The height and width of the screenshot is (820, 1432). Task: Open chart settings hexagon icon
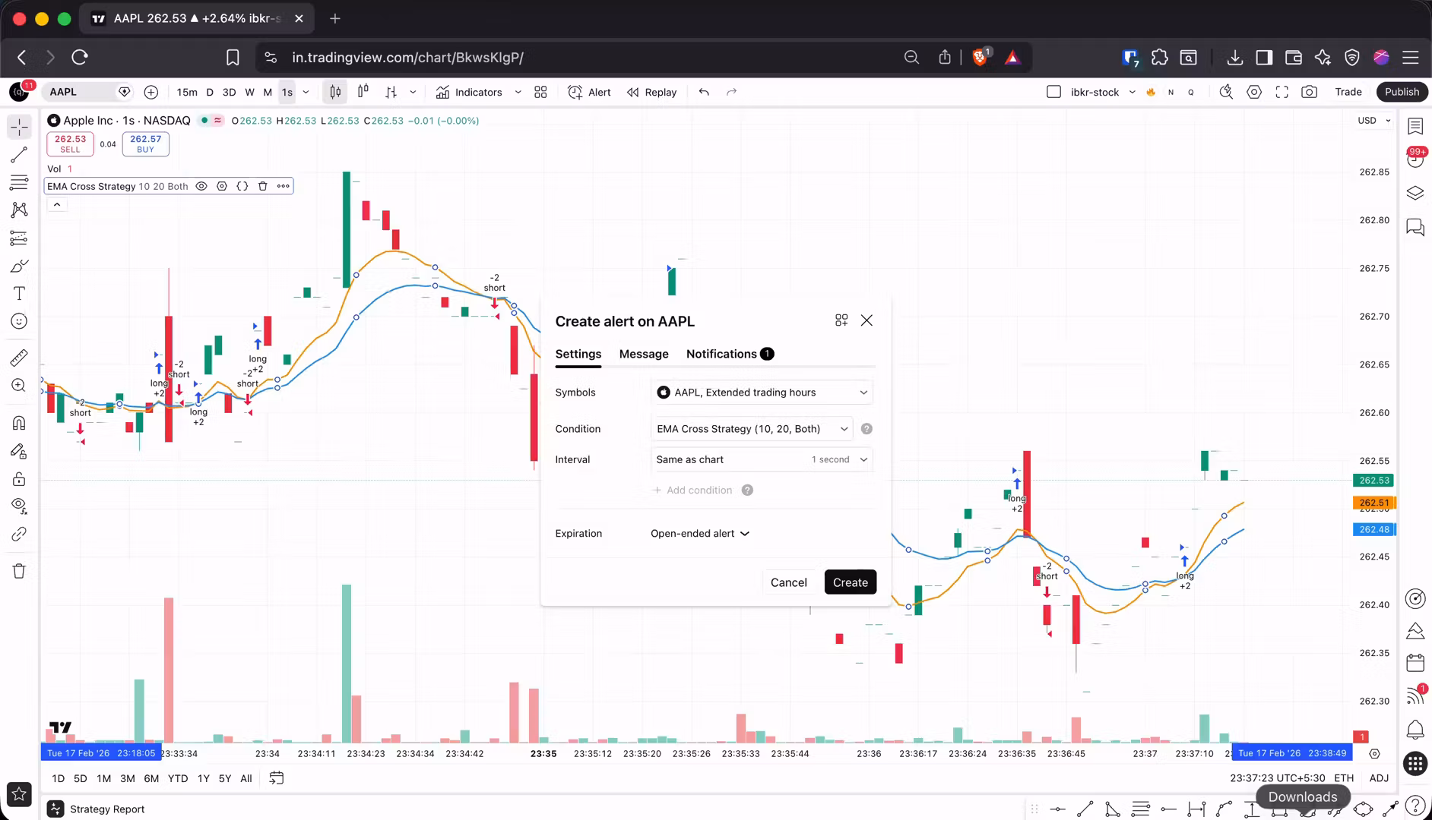(x=1254, y=92)
